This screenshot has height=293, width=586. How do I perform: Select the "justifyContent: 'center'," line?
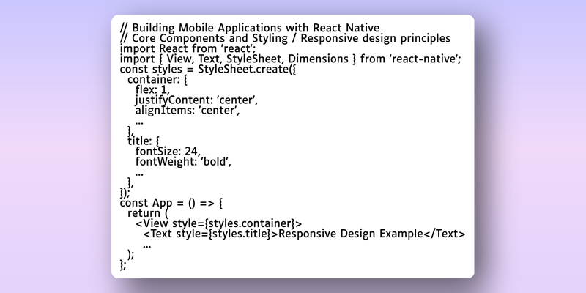click(196, 100)
